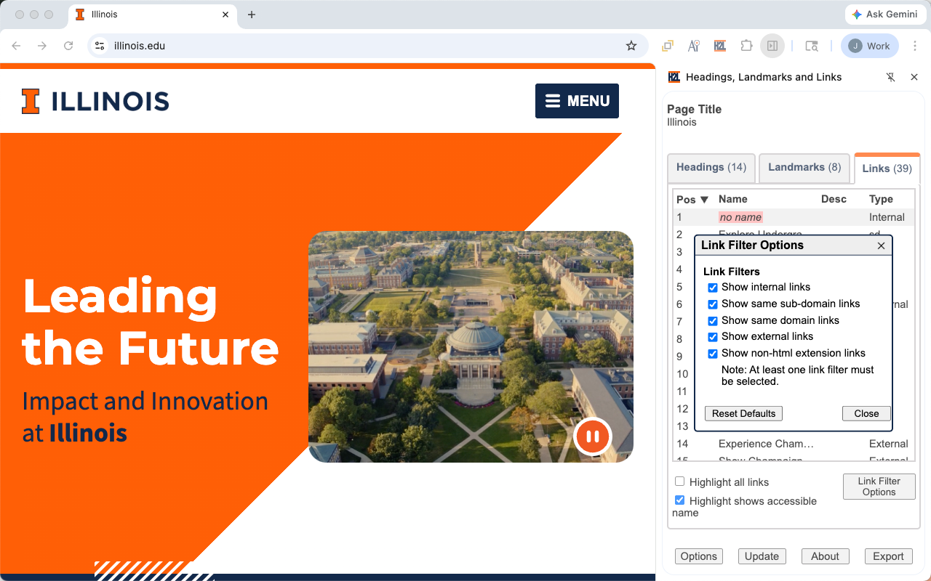Open the Link Filter Options button

879,487
